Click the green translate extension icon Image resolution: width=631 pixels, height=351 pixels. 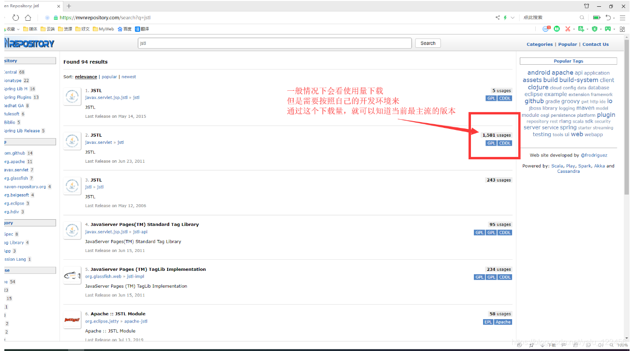click(x=581, y=29)
